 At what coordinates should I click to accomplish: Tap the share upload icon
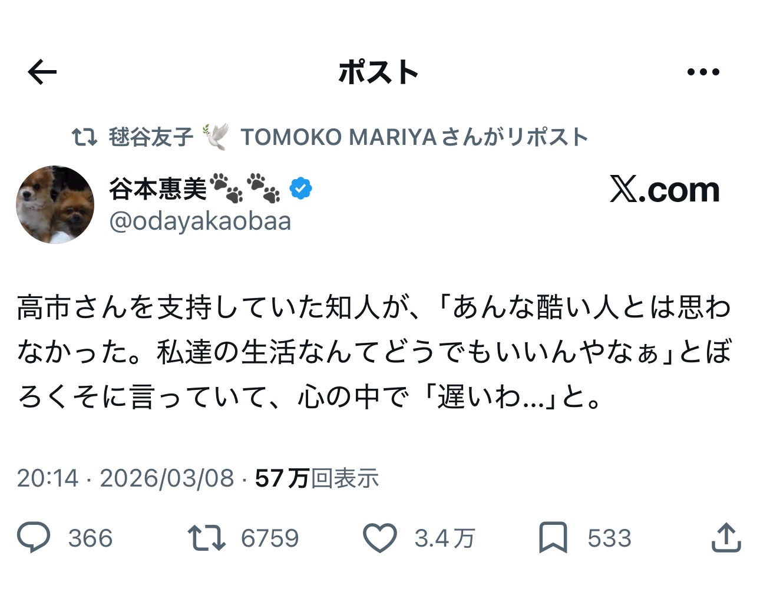coord(725,538)
